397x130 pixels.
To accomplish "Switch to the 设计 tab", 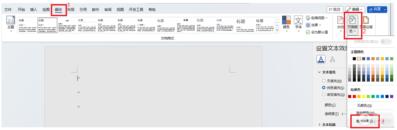I will 58,10.
